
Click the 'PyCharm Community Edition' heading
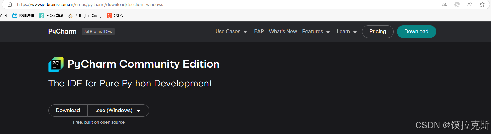click(144, 64)
